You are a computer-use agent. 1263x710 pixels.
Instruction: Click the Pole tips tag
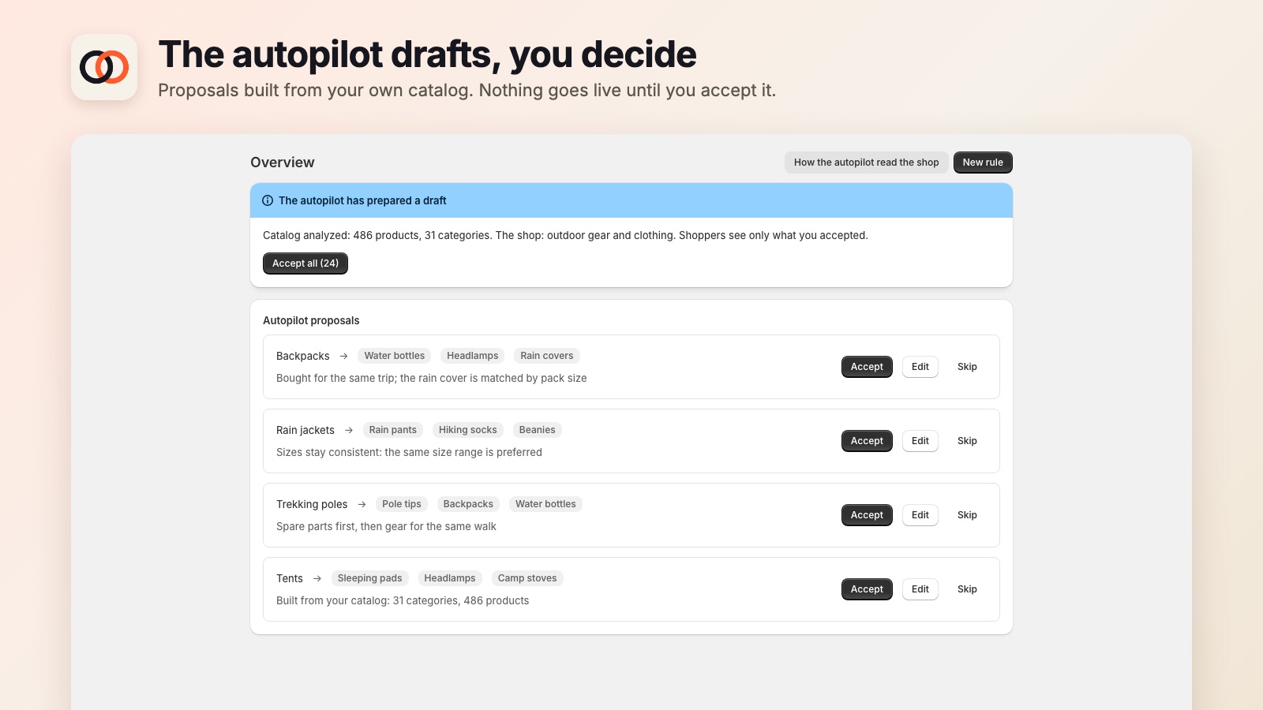[x=402, y=504]
